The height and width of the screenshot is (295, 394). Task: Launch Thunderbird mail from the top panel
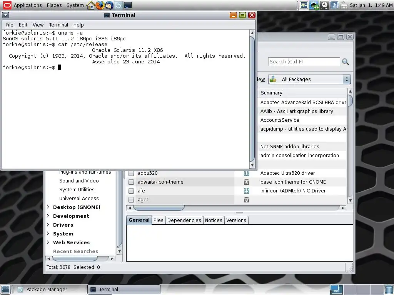coord(109,5)
